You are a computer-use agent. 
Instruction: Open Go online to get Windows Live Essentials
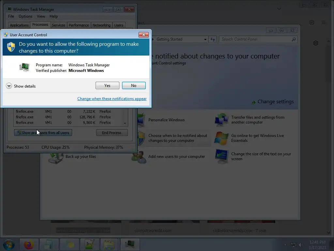point(258,138)
